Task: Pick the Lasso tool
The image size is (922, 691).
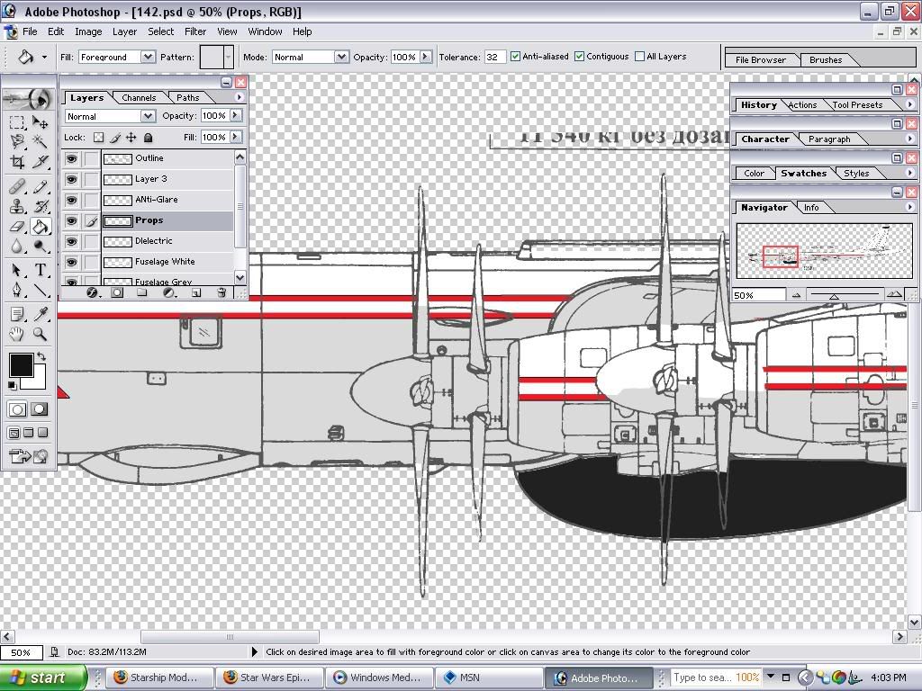Action: pos(17,141)
